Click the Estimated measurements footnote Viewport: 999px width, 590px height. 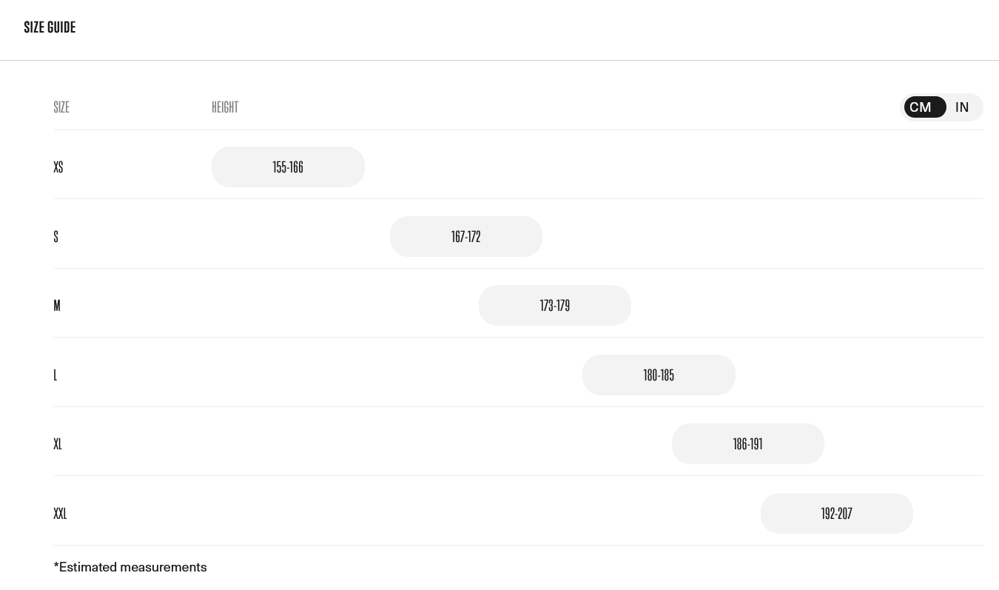tap(130, 567)
